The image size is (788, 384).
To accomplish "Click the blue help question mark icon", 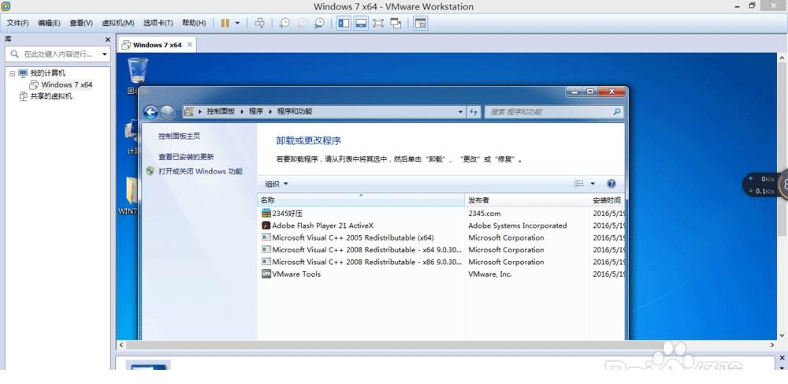I will (611, 184).
